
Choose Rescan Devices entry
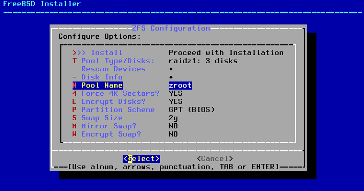coord(109,69)
